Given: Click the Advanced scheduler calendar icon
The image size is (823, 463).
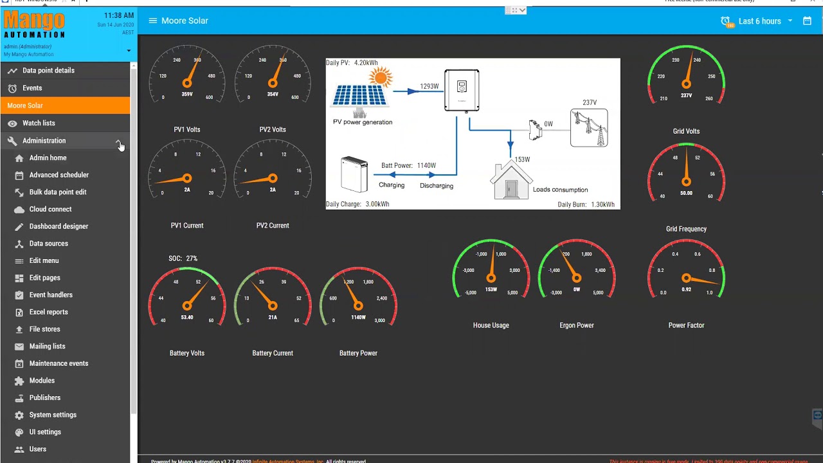Looking at the screenshot, I should click(19, 175).
